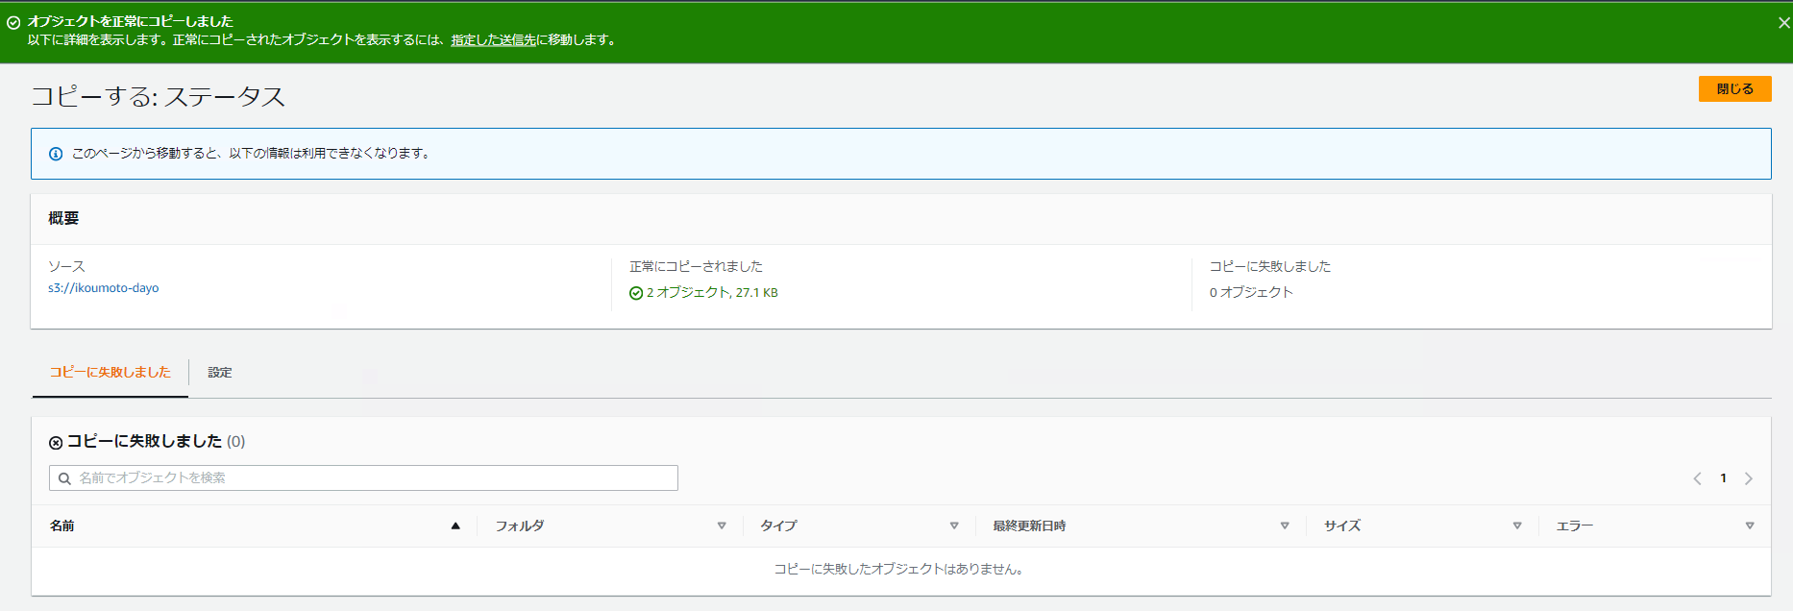Toggle 名前 column ascending sort arrow
Image resolution: width=1793 pixels, height=611 pixels.
pyautogui.click(x=455, y=526)
